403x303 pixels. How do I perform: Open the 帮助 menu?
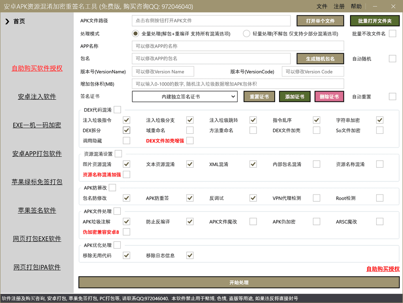[x=356, y=6]
